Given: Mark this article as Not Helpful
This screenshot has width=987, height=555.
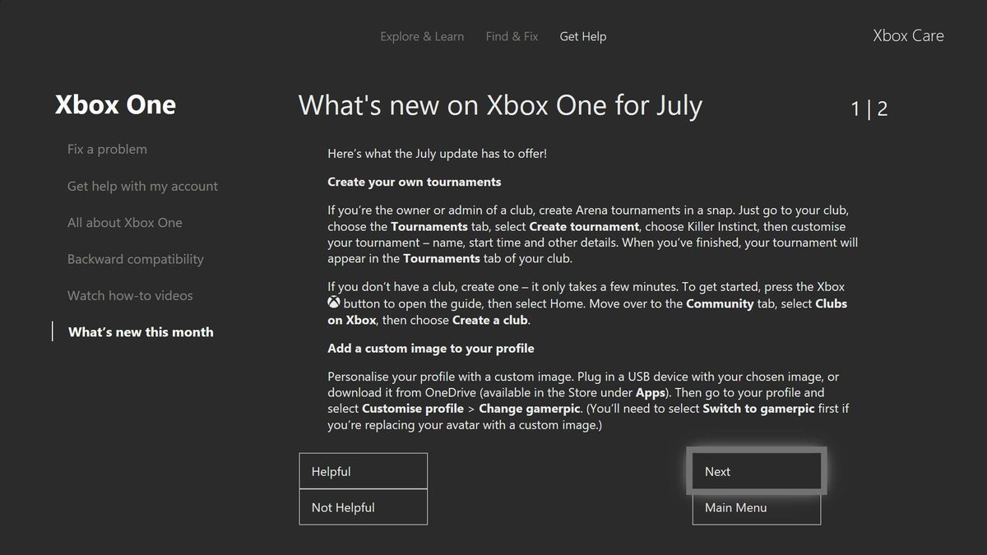Looking at the screenshot, I should (363, 506).
